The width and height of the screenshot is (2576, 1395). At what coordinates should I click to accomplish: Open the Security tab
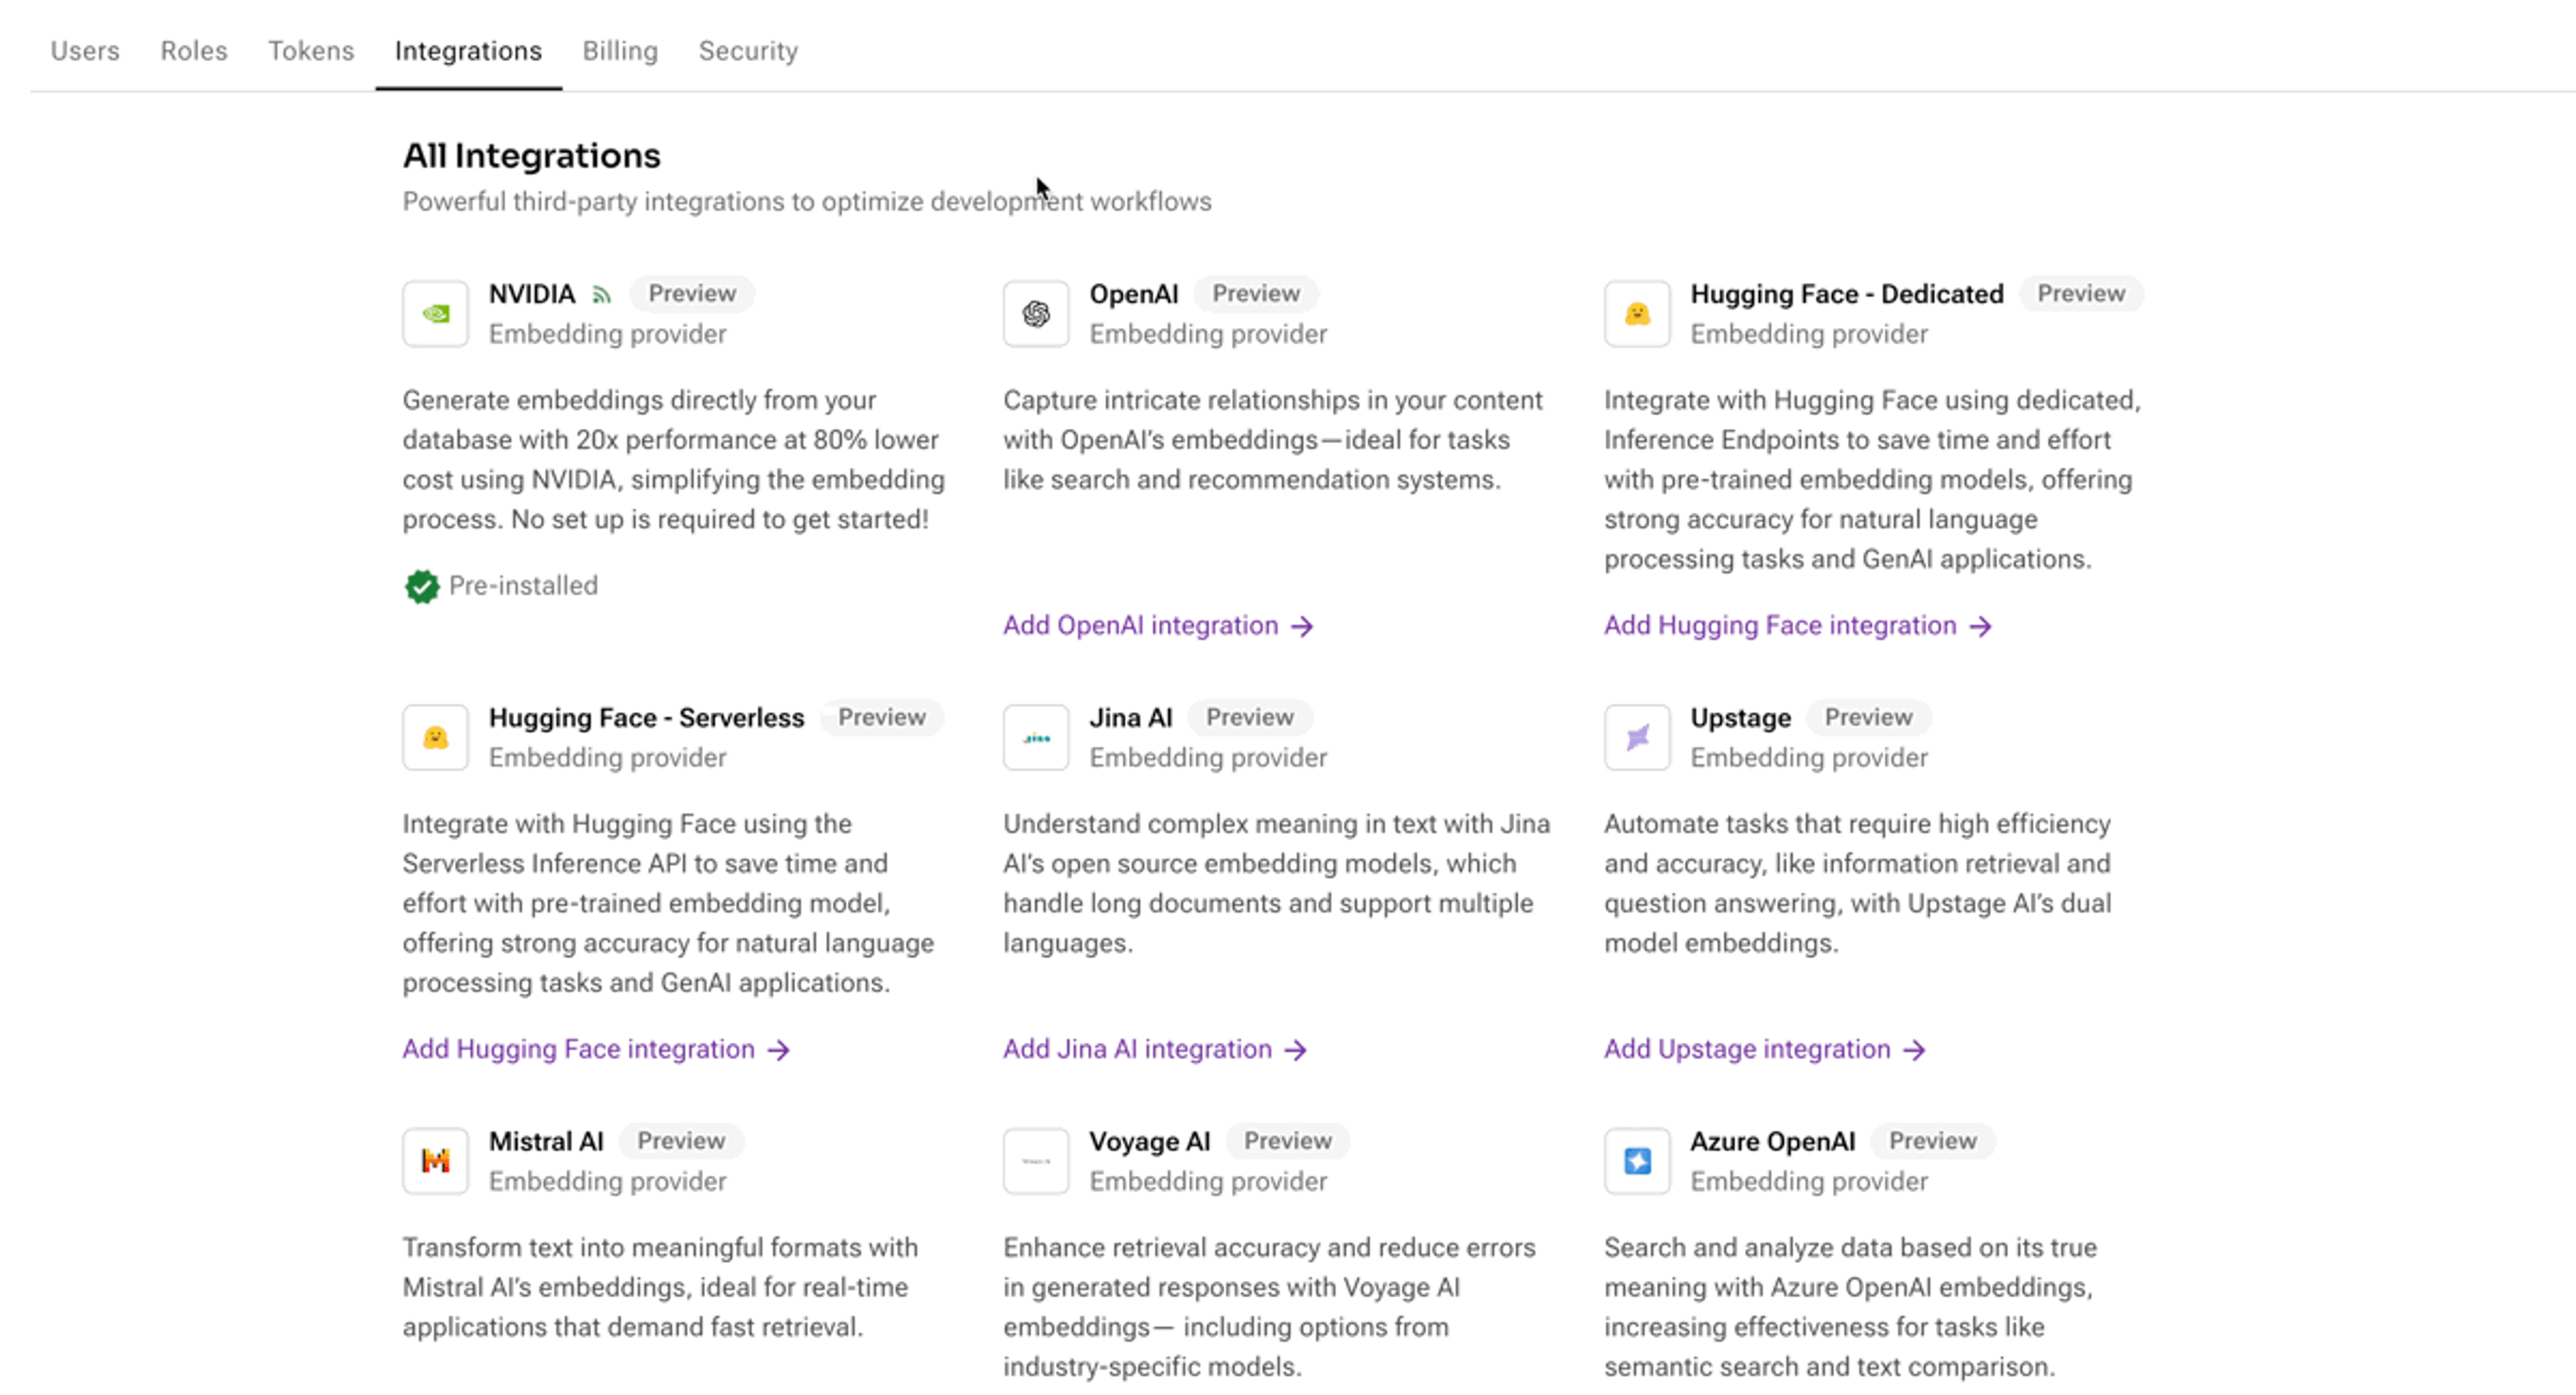coord(748,51)
